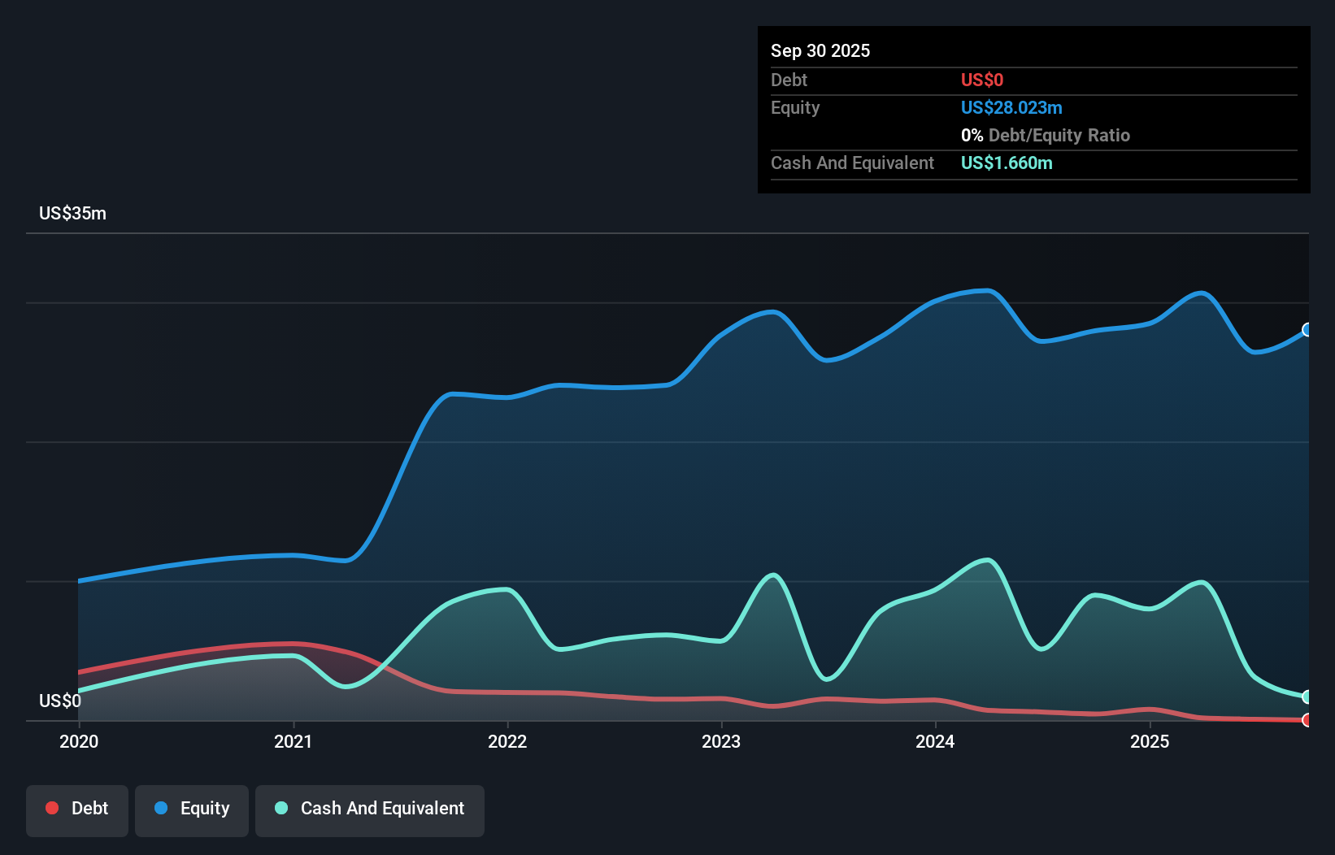Click the US$35m y-axis label
The width and height of the screenshot is (1335, 855).
click(72, 213)
